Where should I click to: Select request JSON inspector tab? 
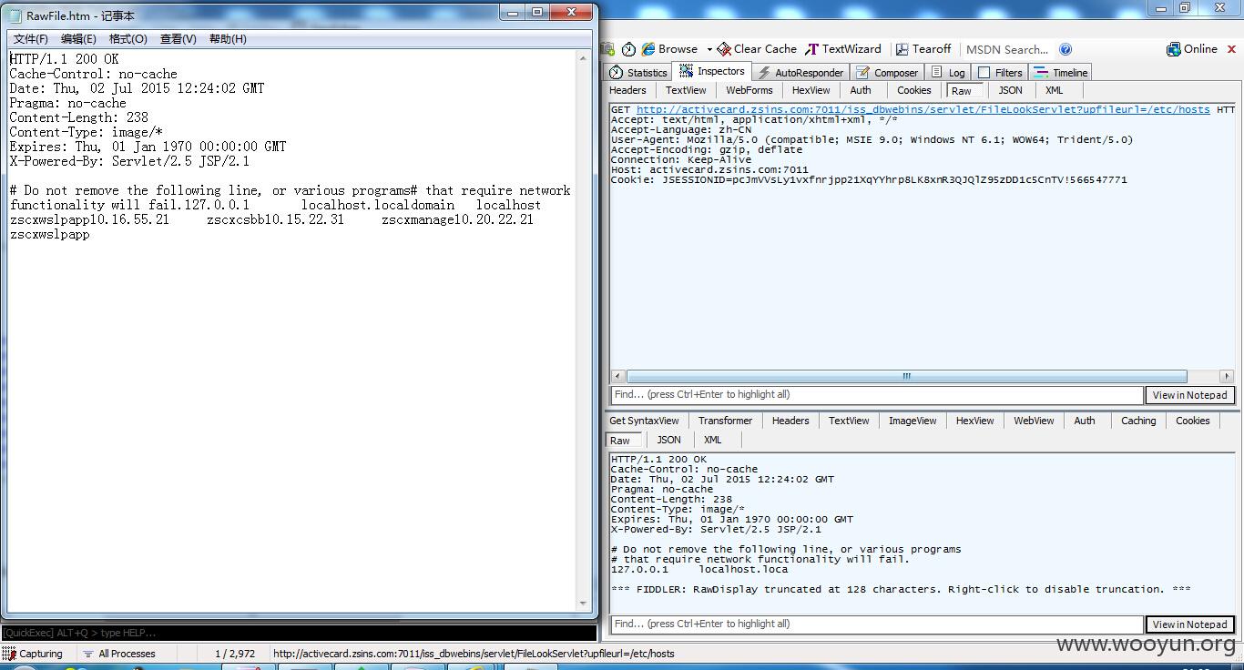tap(1010, 90)
